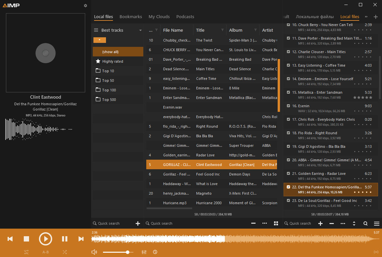Add files to playlist plus icon
Screen dimensions: 382x257
(320, 223)
